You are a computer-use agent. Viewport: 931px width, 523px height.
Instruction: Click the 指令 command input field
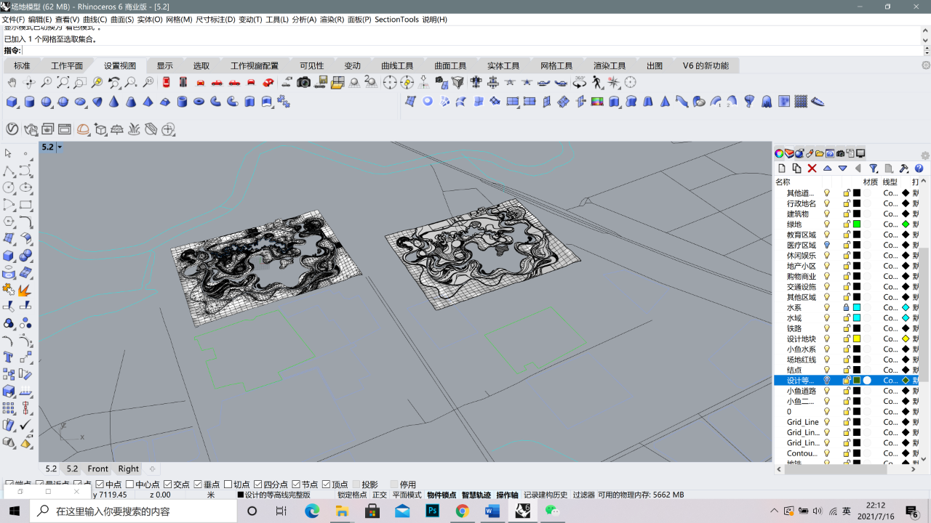coord(471,51)
